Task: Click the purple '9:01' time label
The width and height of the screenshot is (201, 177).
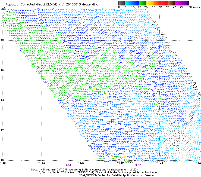Action: 68,165
